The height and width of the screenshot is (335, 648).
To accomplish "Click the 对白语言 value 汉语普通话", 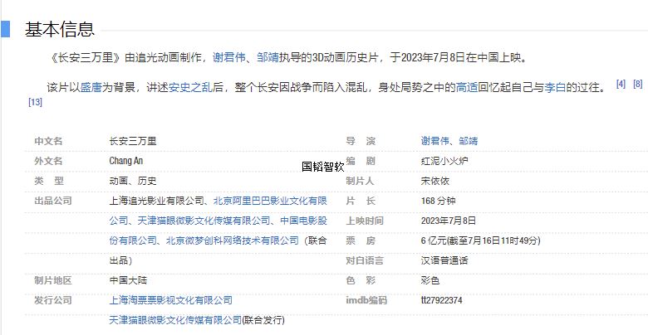I will pyautogui.click(x=444, y=260).
